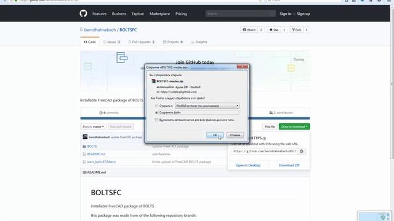394x221 pixels.
Task: Open the Projects tab
Action: pyautogui.click(x=173, y=42)
